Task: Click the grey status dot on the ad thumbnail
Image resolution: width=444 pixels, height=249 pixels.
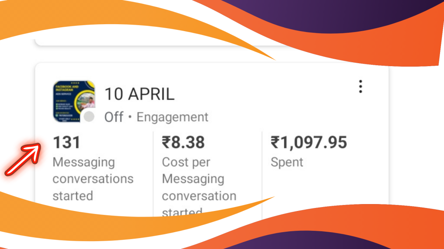Action: [x=89, y=117]
